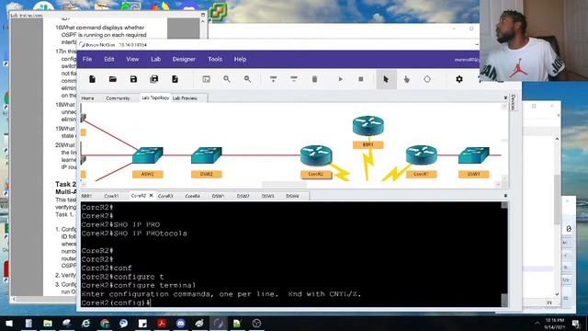
Task: Open the Edit menu
Action: pos(109,59)
